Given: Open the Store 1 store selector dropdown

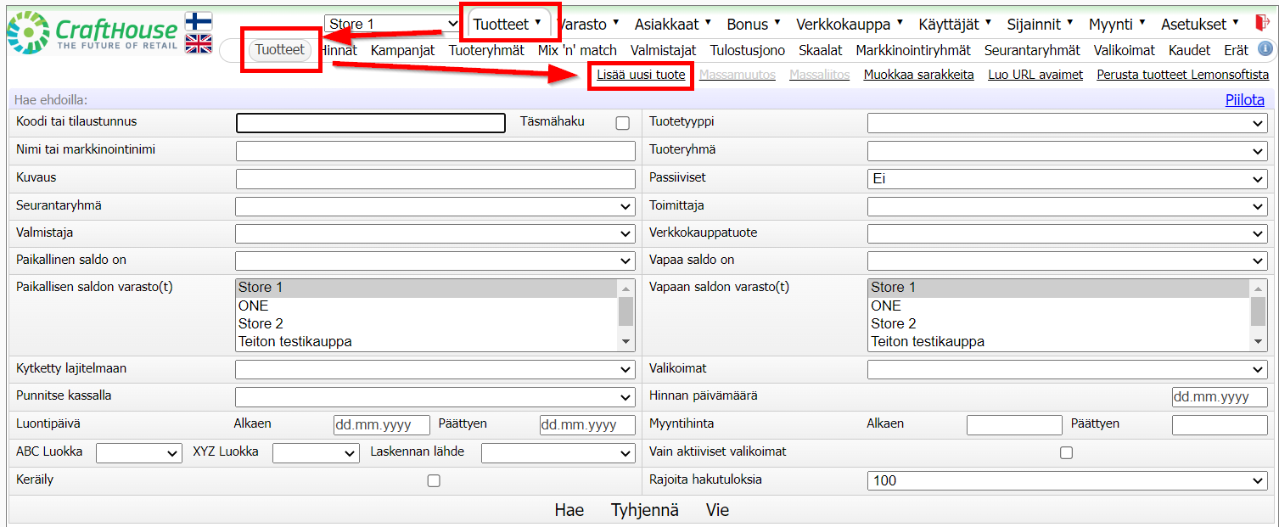Looking at the screenshot, I should click(x=391, y=24).
